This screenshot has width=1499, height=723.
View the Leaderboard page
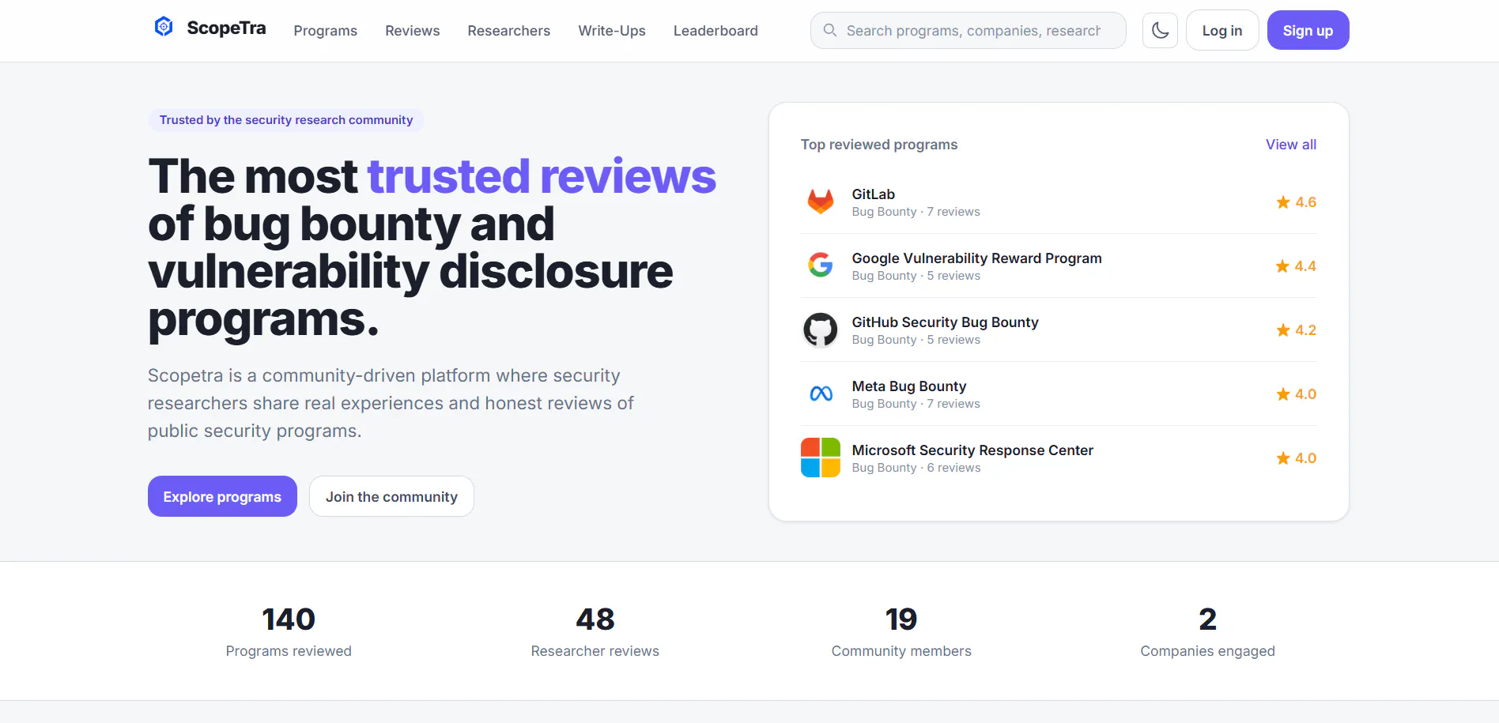716,31
